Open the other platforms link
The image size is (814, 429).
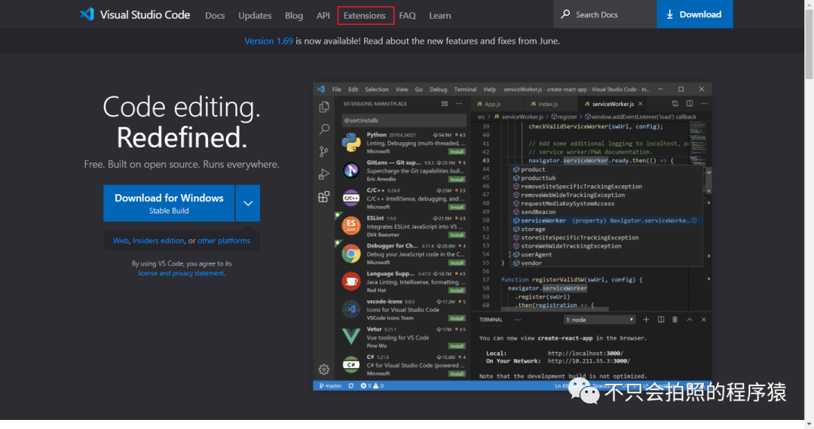[x=224, y=241]
